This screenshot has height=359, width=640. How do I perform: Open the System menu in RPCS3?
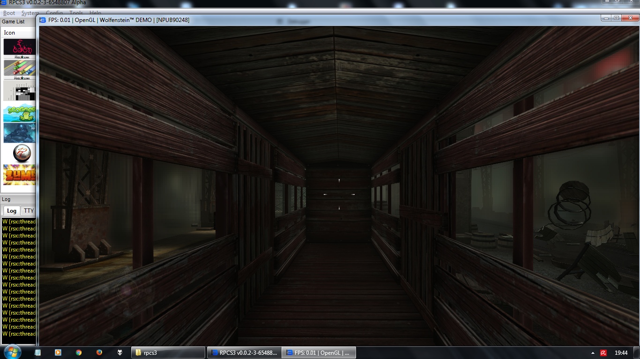click(x=30, y=13)
